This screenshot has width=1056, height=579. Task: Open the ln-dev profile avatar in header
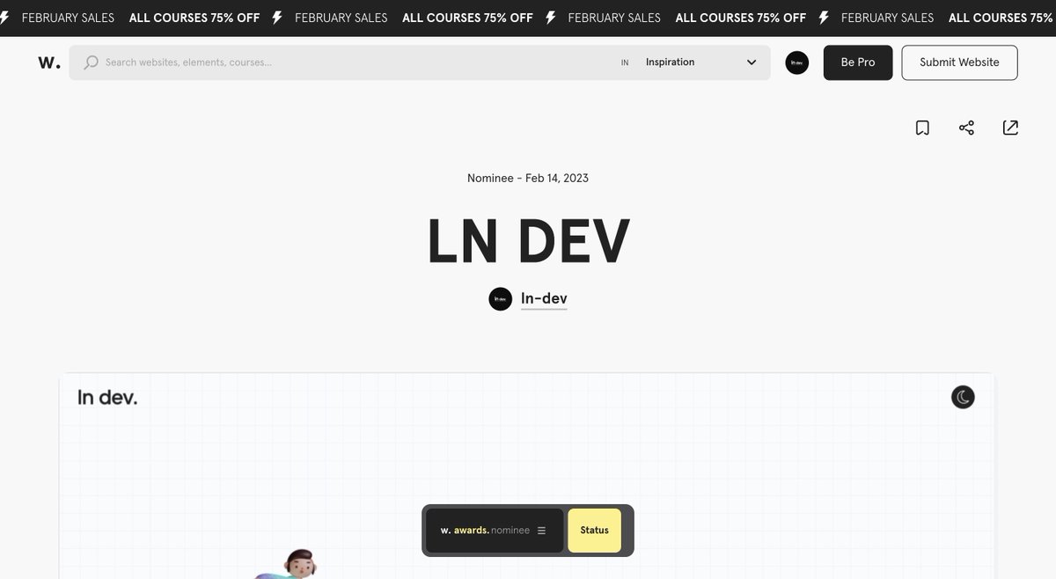click(x=797, y=62)
